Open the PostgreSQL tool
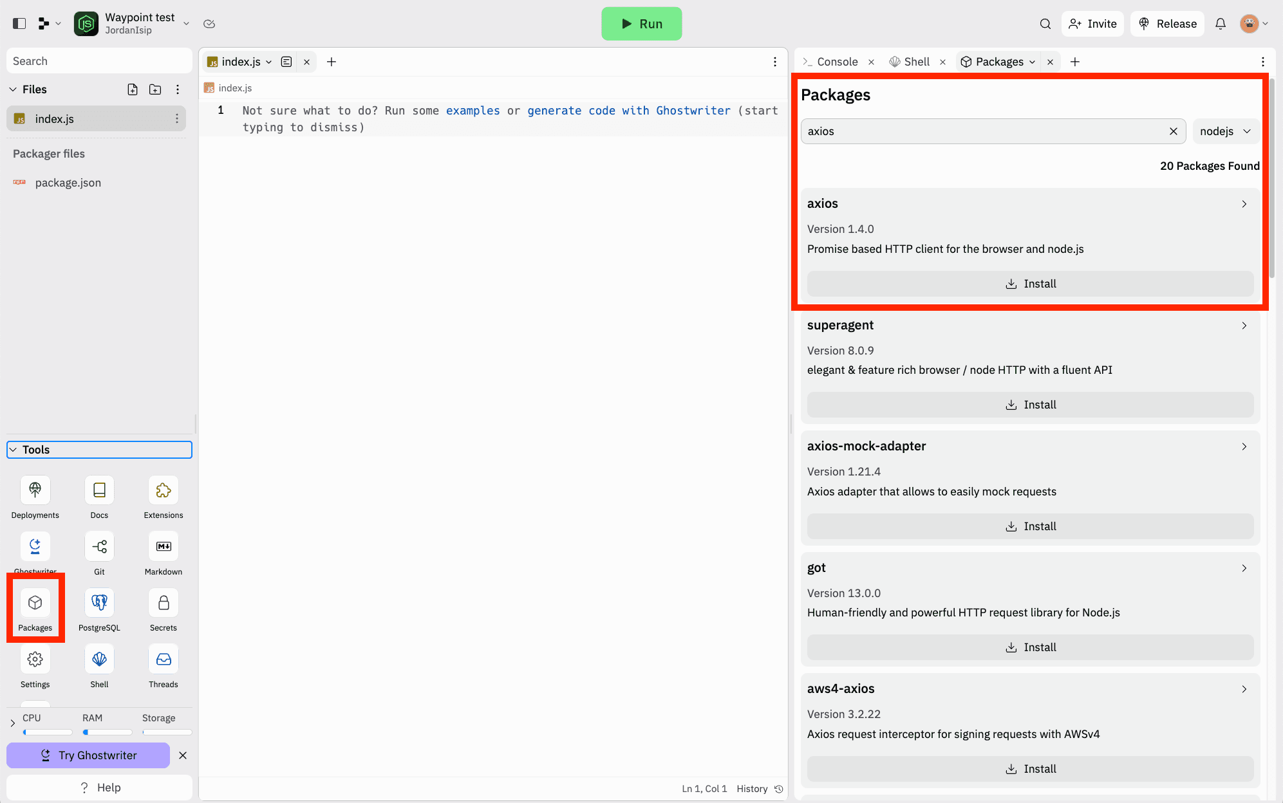Viewport: 1283px width, 803px height. click(x=99, y=604)
